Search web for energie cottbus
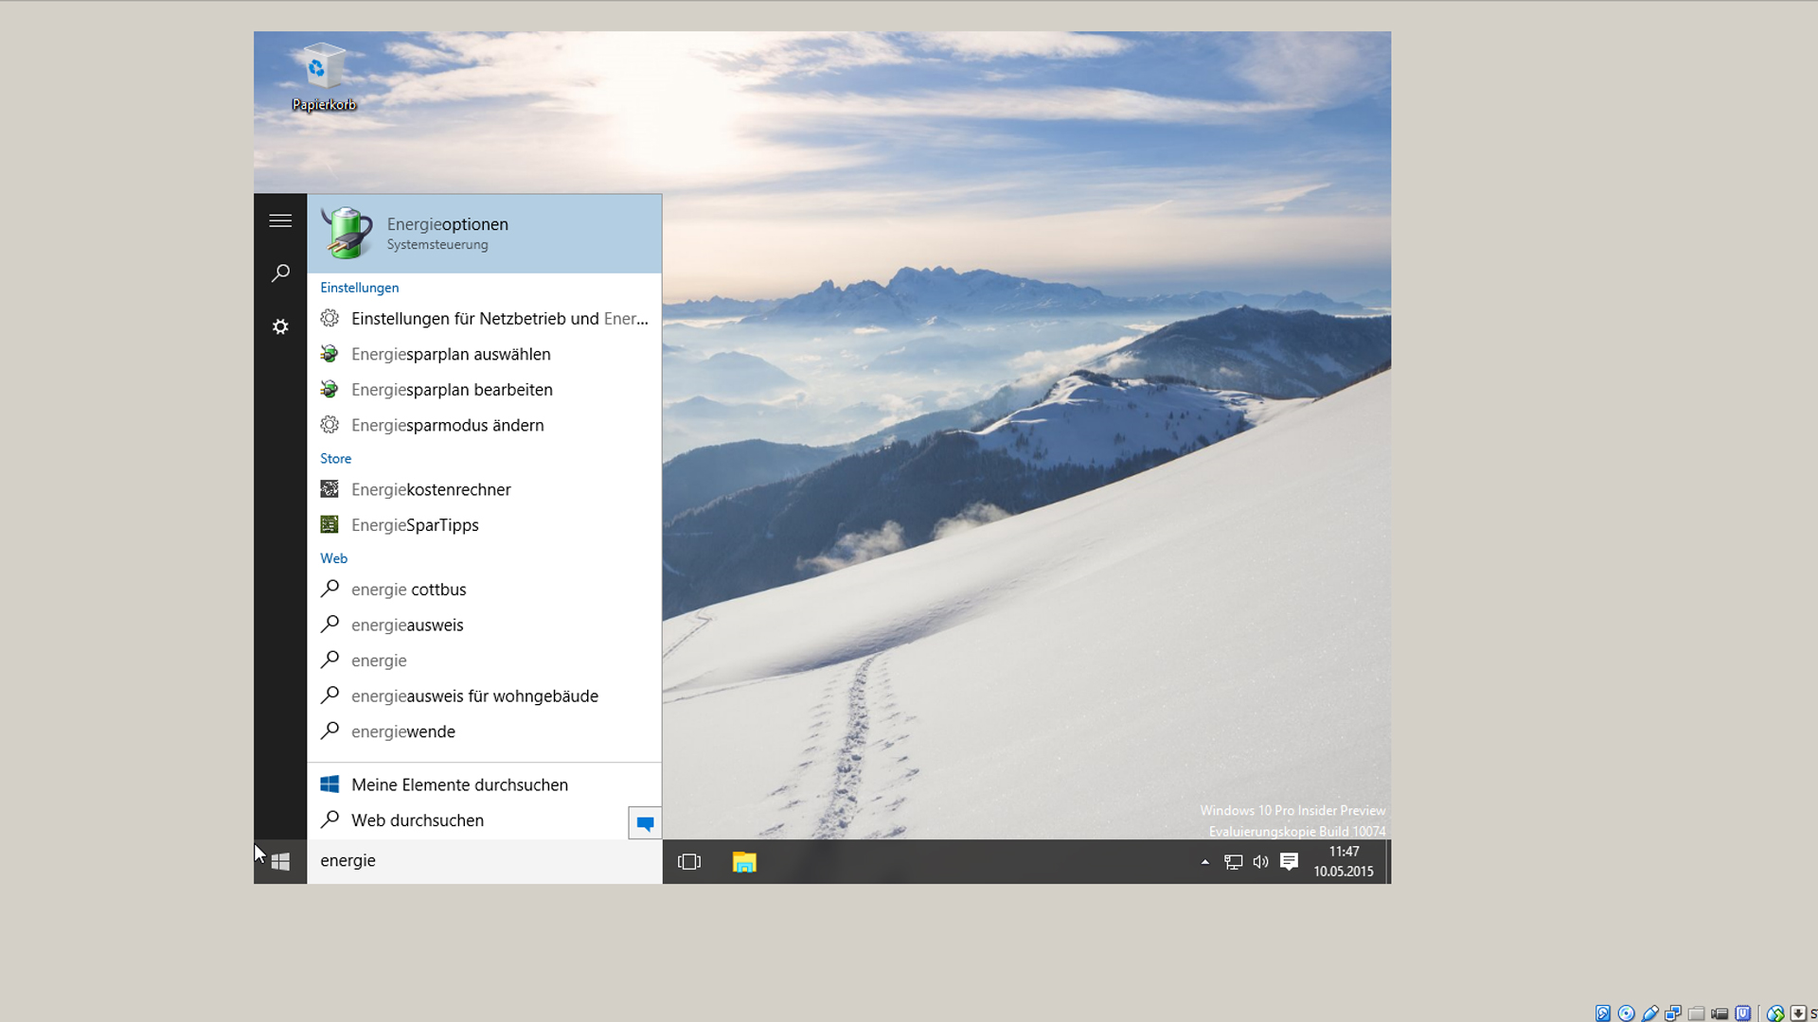 pos(484,590)
